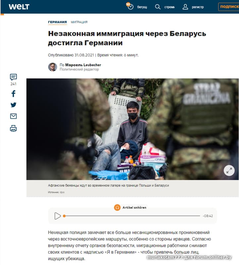Open the news ticker clock icon
This screenshot has width=239, height=265.
coord(130,6)
